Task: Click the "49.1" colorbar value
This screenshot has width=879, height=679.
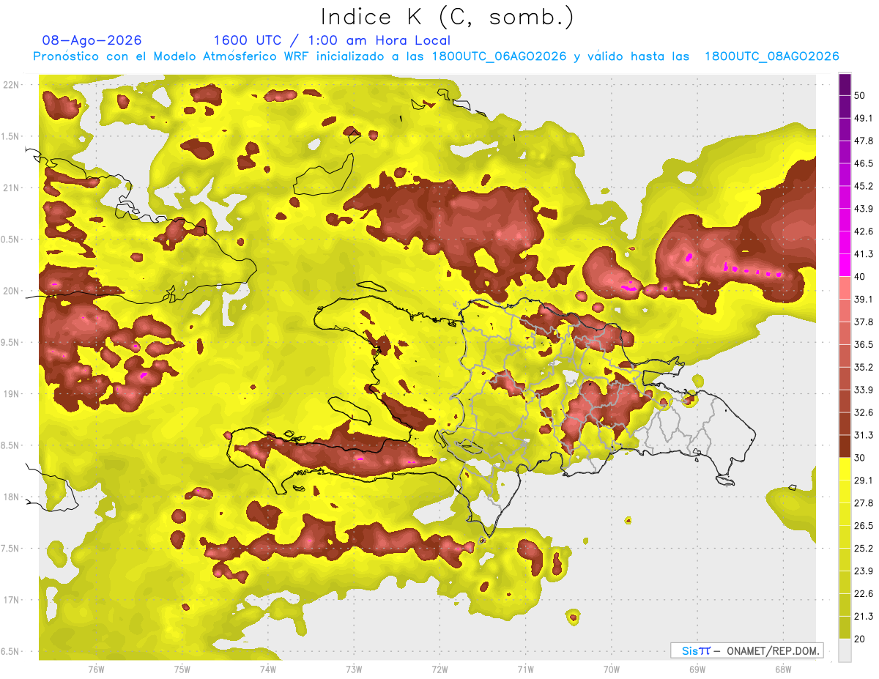Action: 864,118
